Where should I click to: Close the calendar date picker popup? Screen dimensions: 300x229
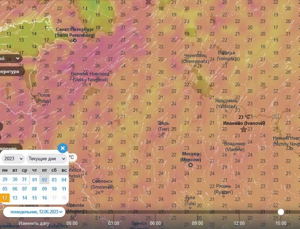[x=63, y=148]
